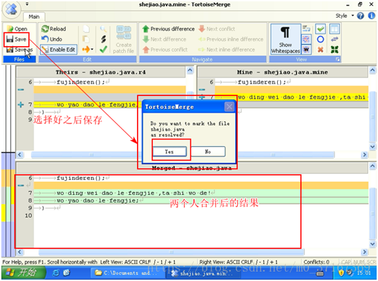Open the Windows 开始 Start menu
The width and height of the screenshot is (378, 281).
23,273
